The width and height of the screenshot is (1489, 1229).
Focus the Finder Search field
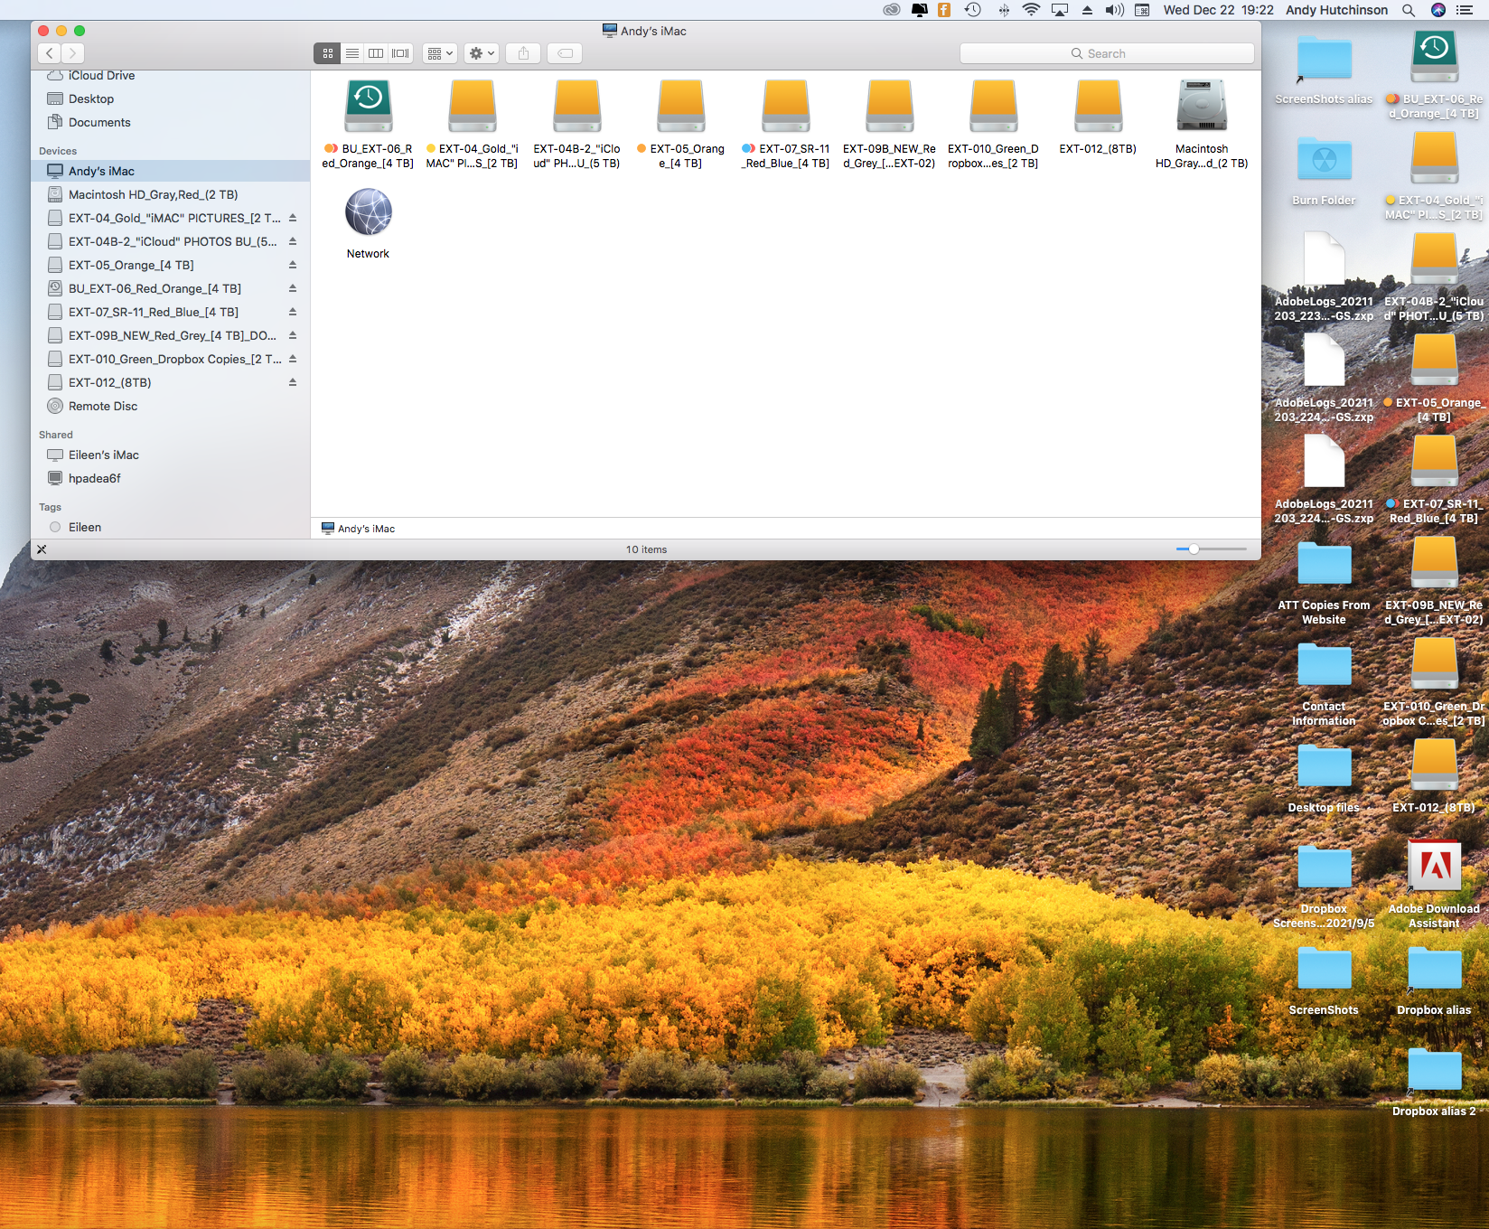(1107, 53)
